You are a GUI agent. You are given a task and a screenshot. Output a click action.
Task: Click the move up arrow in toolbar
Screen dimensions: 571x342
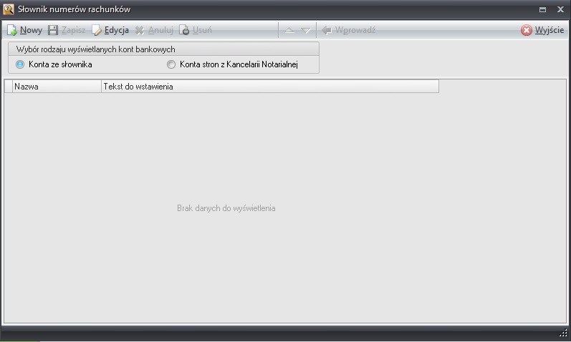point(289,31)
